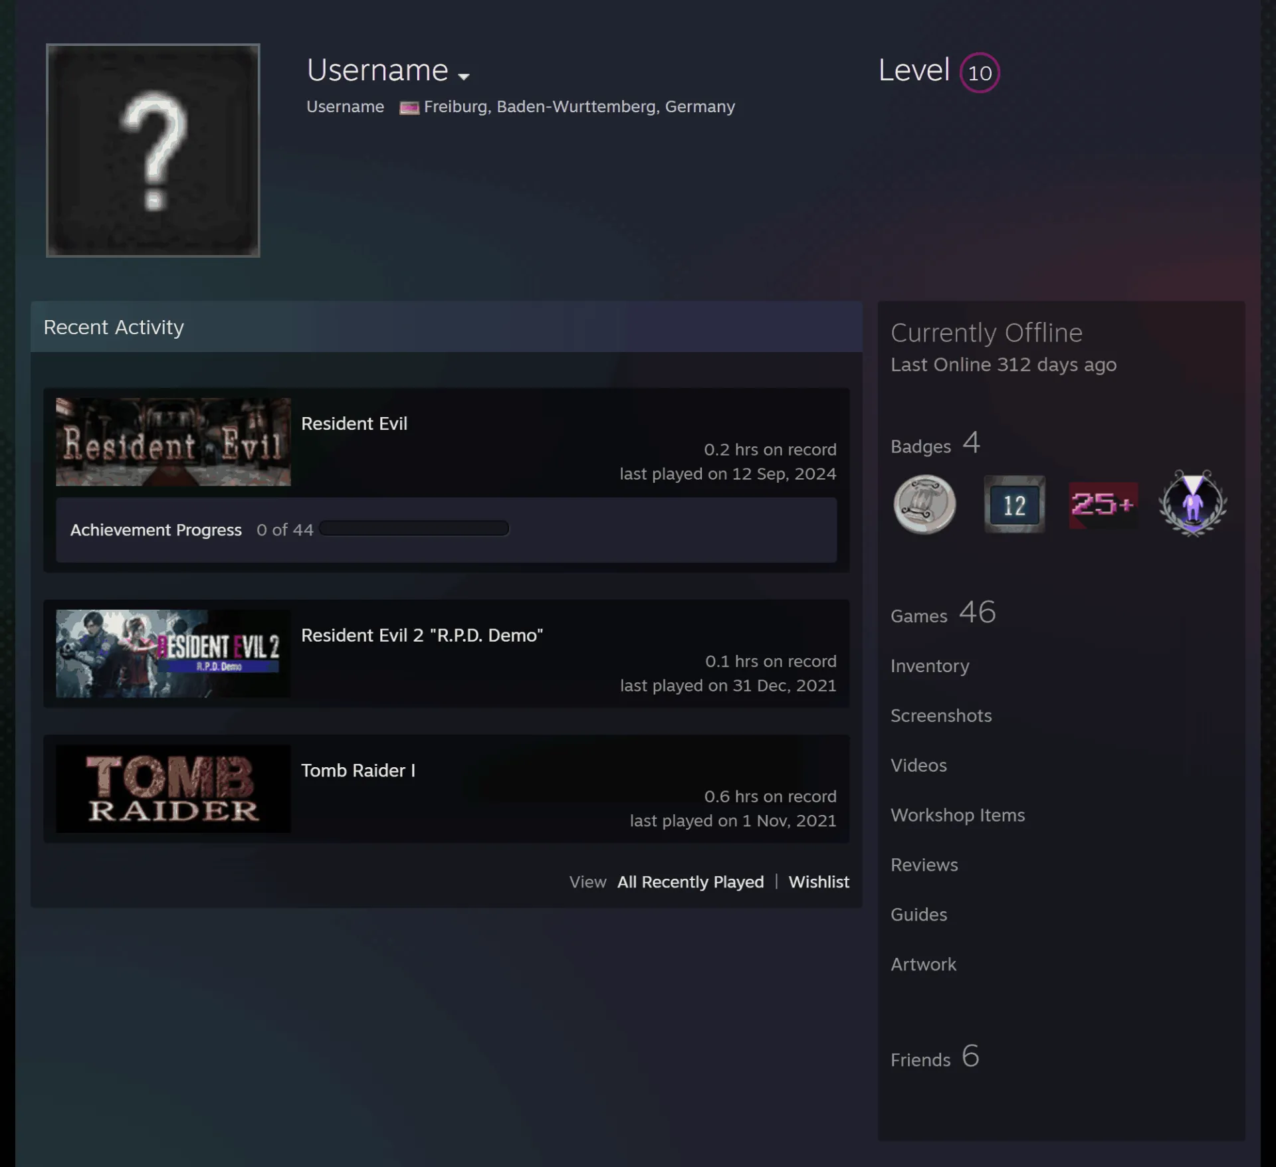This screenshot has width=1276, height=1167.
Task: Open the Inventory link
Action: click(930, 666)
